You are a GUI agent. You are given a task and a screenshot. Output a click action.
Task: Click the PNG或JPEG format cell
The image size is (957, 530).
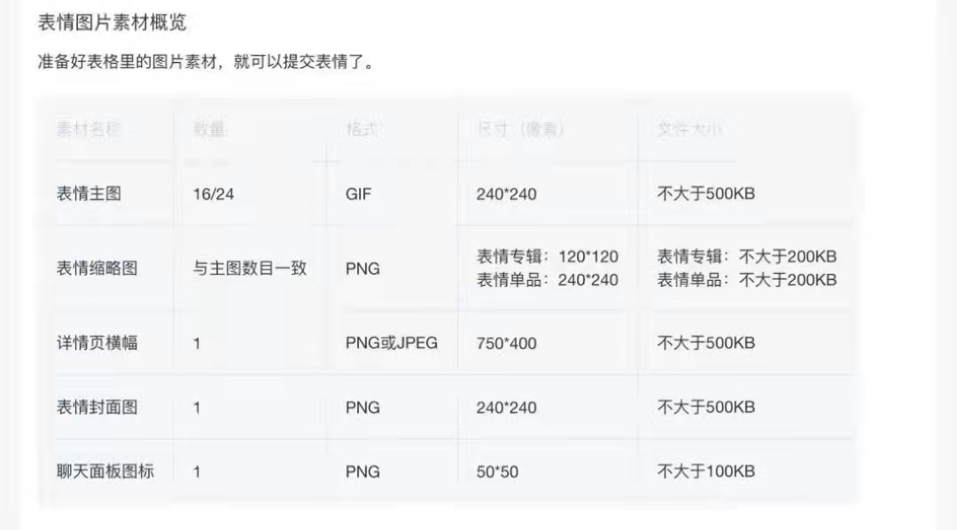point(392,343)
